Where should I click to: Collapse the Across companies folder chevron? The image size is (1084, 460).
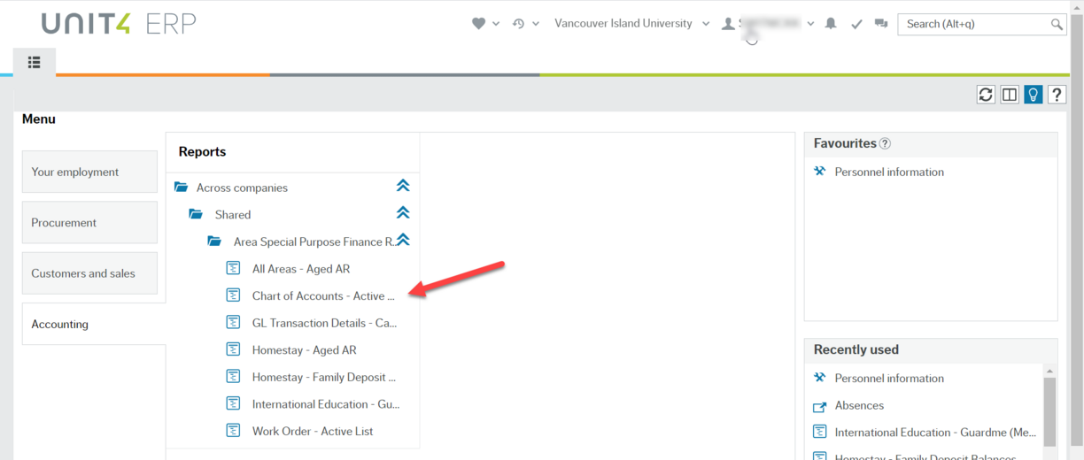[x=403, y=186]
